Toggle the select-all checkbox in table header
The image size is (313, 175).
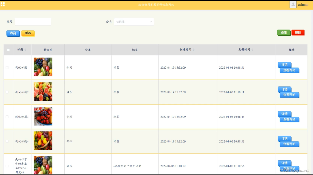pos(8,49)
